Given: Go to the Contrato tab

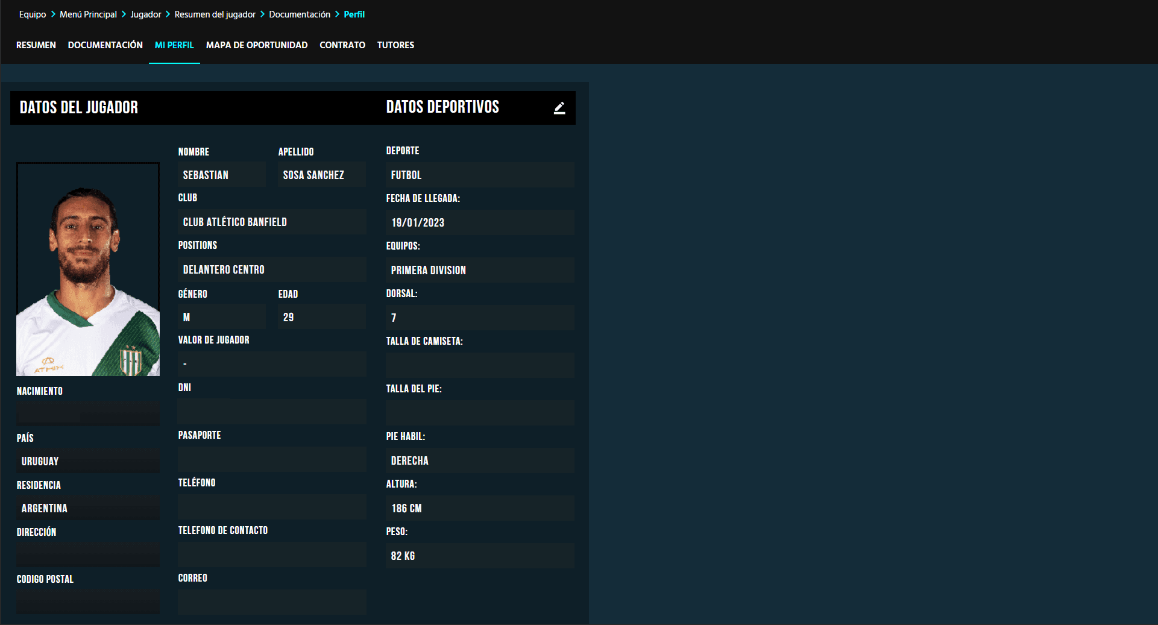Looking at the screenshot, I should (x=342, y=45).
